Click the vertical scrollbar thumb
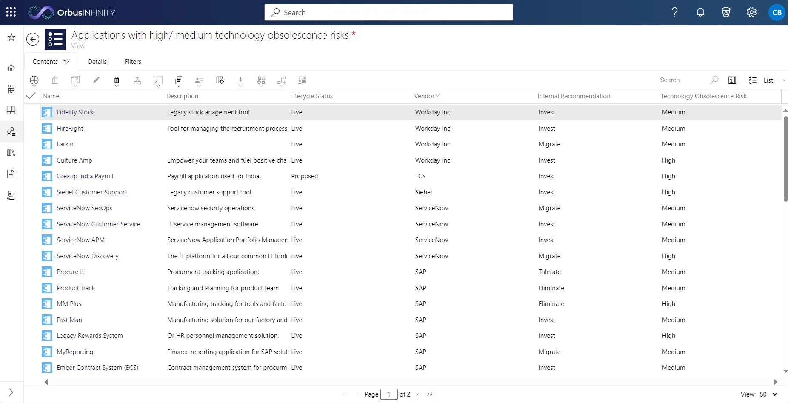Image resolution: width=788 pixels, height=403 pixels. click(x=785, y=158)
